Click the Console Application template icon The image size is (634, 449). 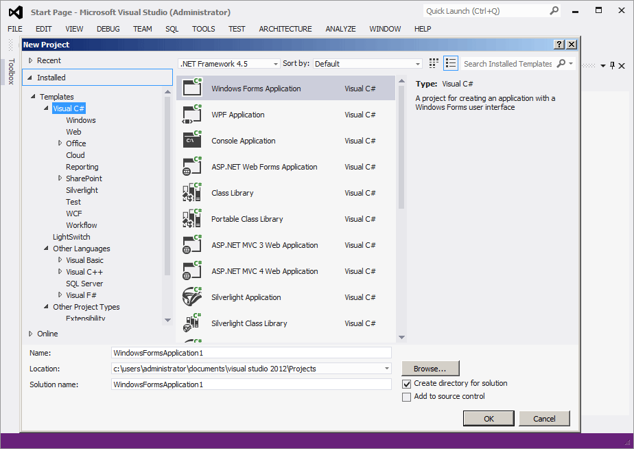pos(192,139)
